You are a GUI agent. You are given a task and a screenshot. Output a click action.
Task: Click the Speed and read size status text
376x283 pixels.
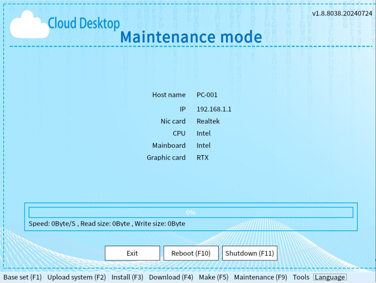tap(107, 223)
